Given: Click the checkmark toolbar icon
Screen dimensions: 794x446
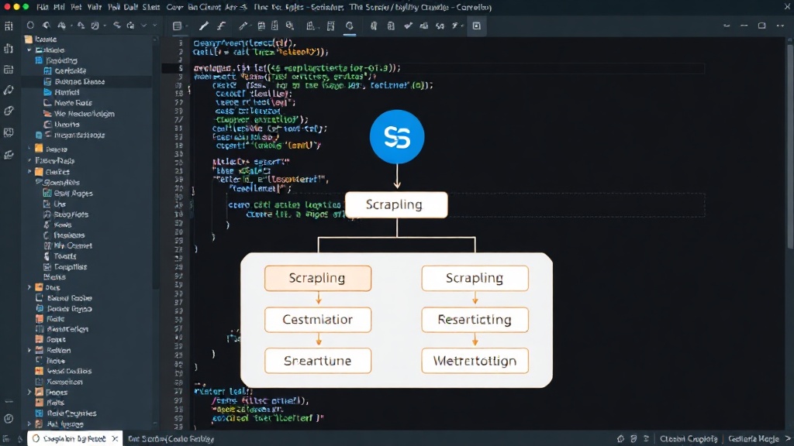Looking at the screenshot, I should tap(408, 26).
